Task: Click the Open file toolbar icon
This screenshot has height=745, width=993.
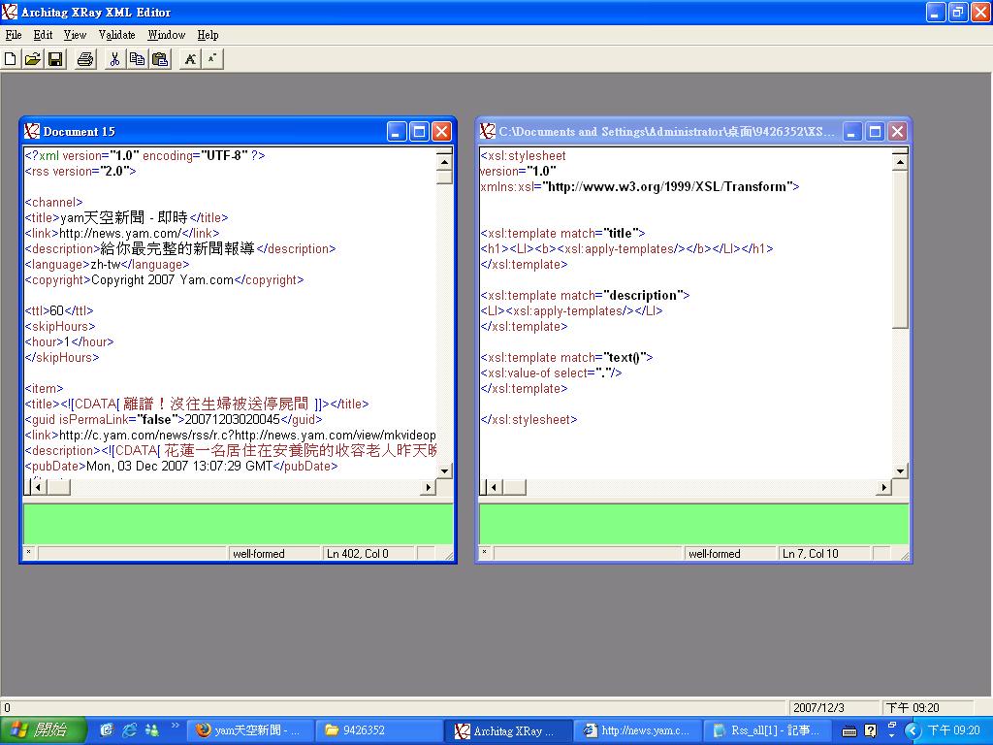Action: (32, 59)
